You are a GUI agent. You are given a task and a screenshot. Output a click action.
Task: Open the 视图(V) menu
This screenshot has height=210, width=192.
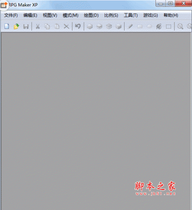pos(50,15)
